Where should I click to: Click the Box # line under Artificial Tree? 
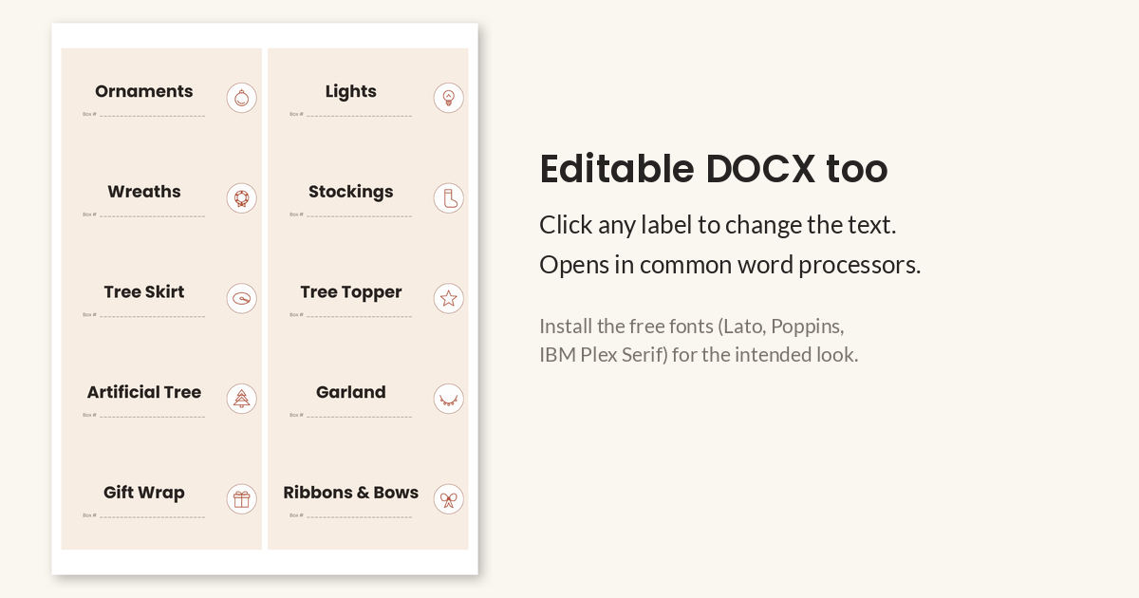pos(143,415)
